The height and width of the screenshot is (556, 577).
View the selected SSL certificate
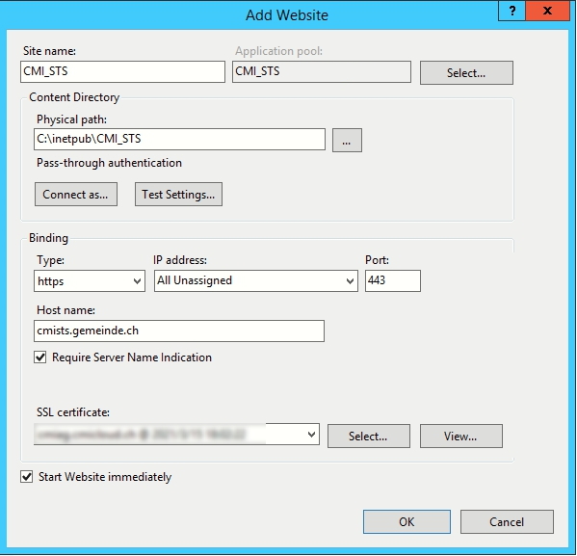coord(461,436)
